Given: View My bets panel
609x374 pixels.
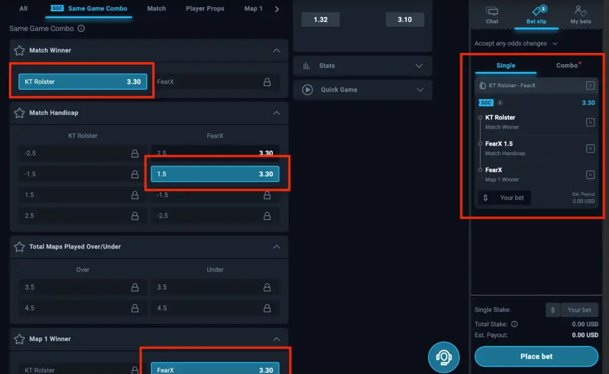Looking at the screenshot, I should [x=580, y=15].
